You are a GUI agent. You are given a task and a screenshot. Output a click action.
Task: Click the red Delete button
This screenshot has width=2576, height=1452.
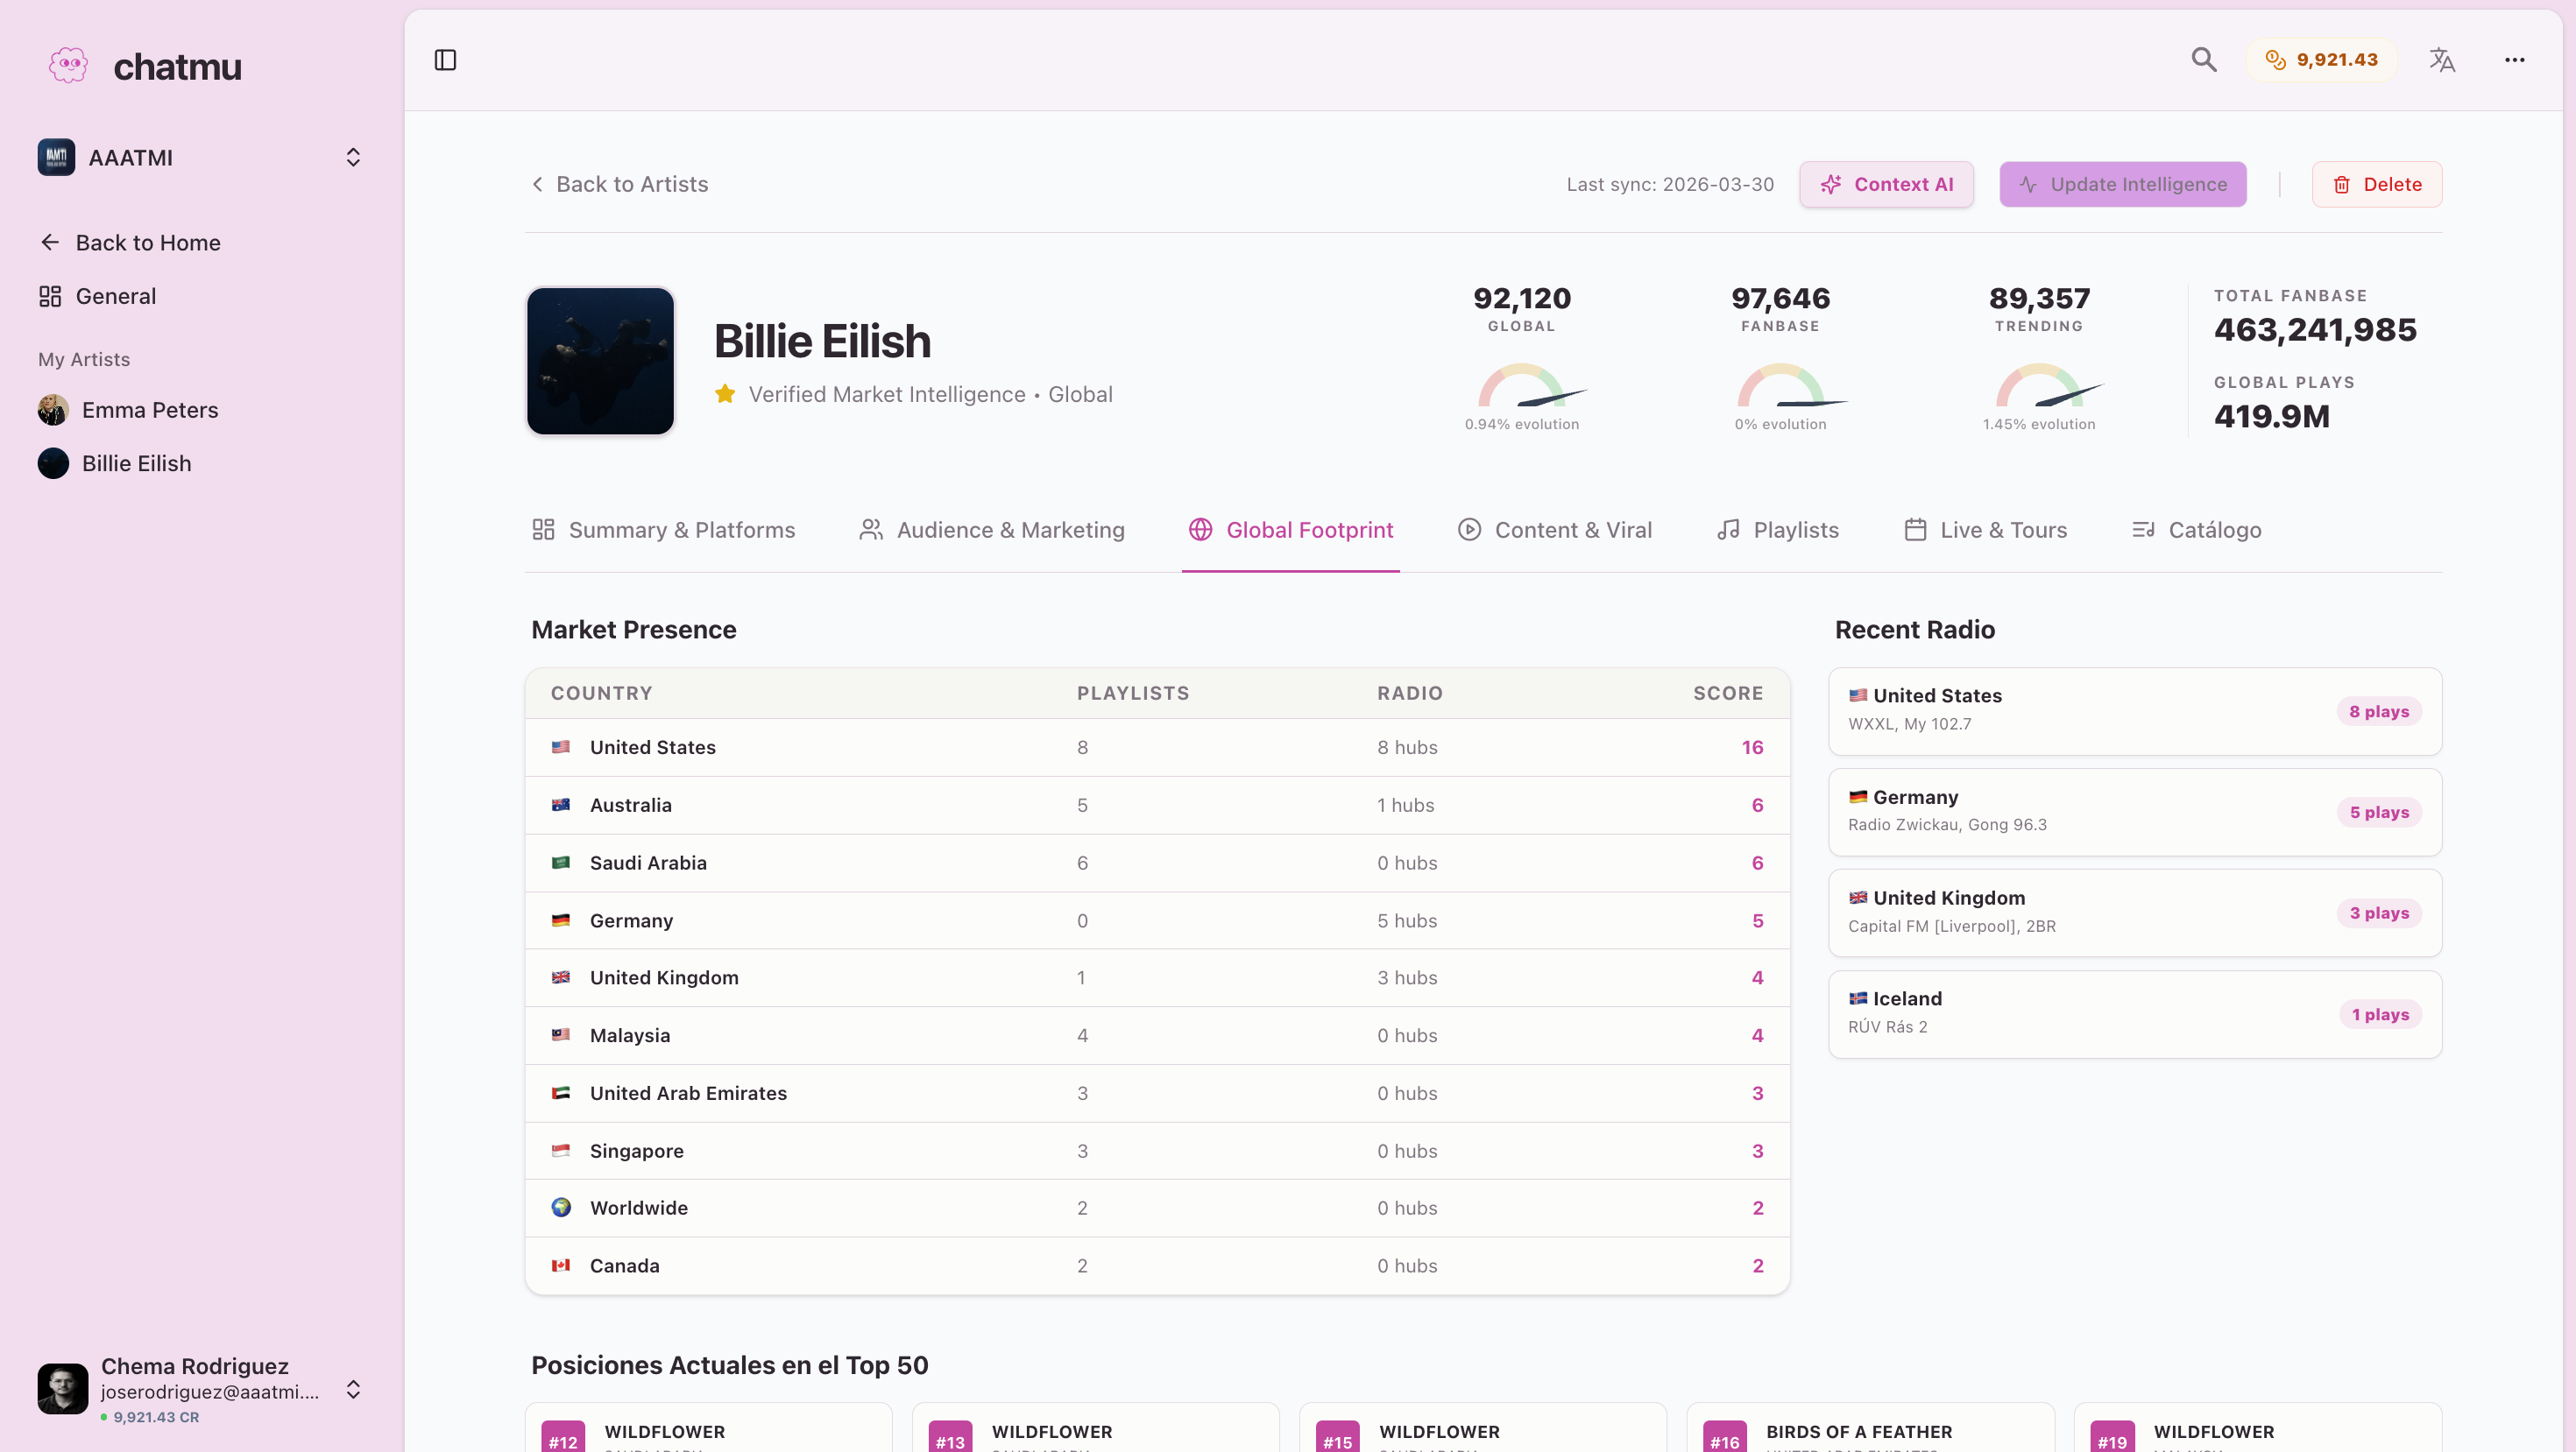coord(2376,184)
